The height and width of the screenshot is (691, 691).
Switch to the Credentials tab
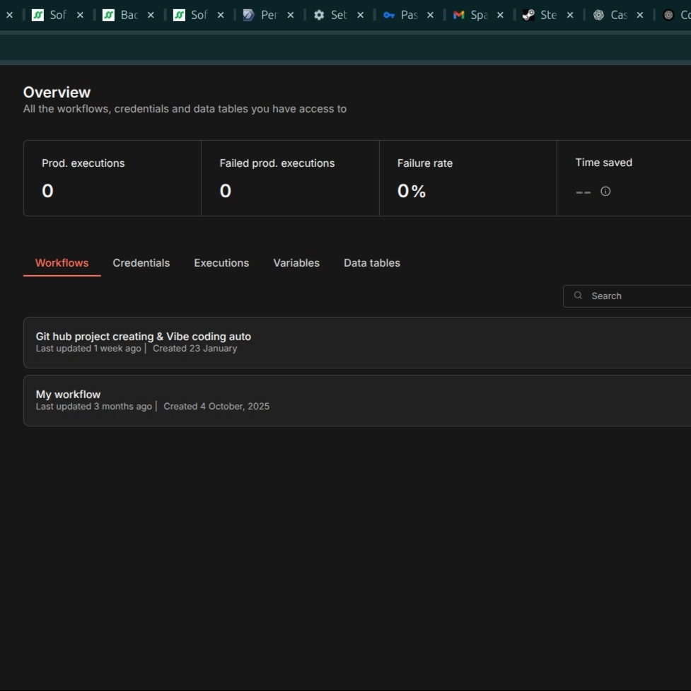click(141, 263)
